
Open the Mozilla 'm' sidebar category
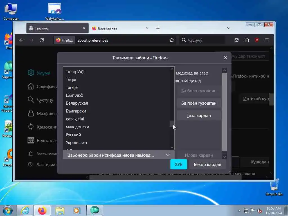coord(31,140)
